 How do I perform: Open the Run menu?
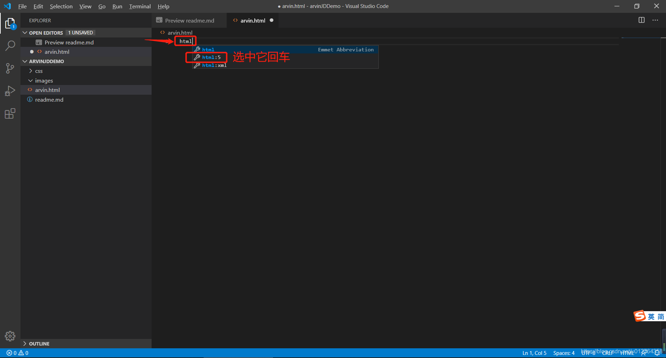tap(117, 6)
